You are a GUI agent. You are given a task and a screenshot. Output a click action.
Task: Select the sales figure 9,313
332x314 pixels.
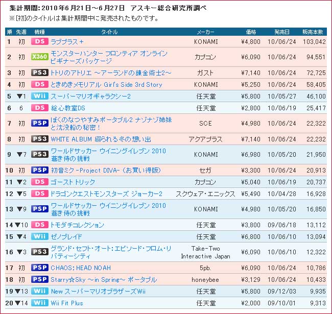pos(318,303)
